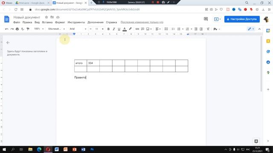Open the Формат menu
273x153 pixels.
(x=60, y=22)
